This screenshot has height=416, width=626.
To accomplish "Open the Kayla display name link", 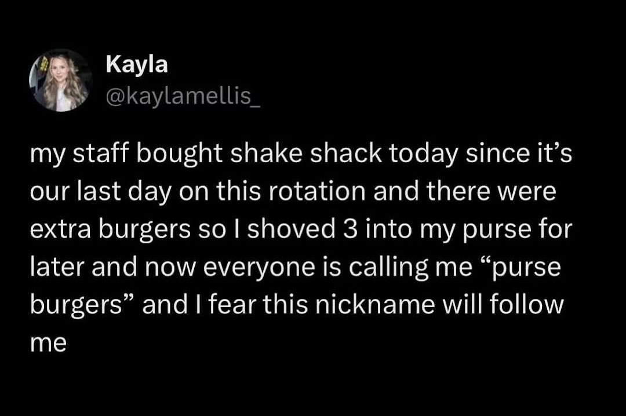I will (x=137, y=65).
